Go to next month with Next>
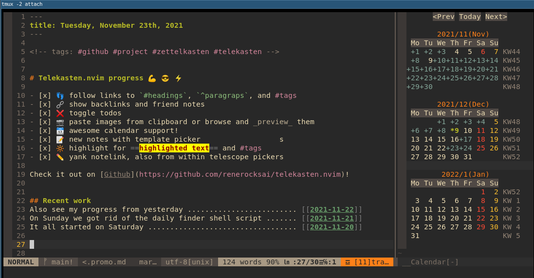This screenshot has height=278, width=534. (x=496, y=17)
